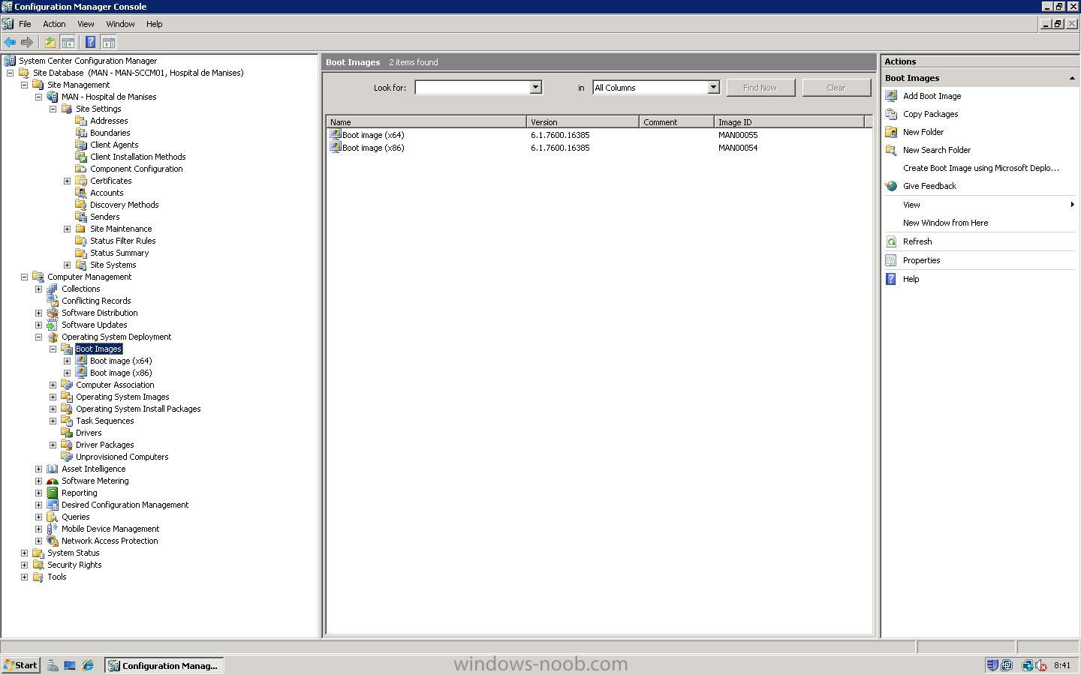Expand the Task Sequences tree node
1081x675 pixels.
tap(53, 421)
